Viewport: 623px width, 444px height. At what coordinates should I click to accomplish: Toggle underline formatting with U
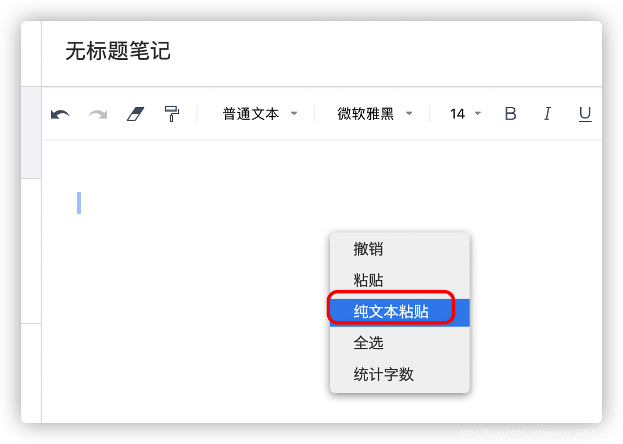coord(585,114)
